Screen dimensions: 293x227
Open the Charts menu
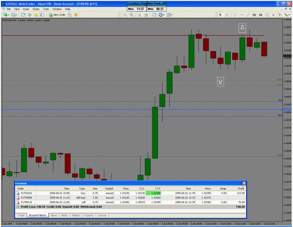36,9
